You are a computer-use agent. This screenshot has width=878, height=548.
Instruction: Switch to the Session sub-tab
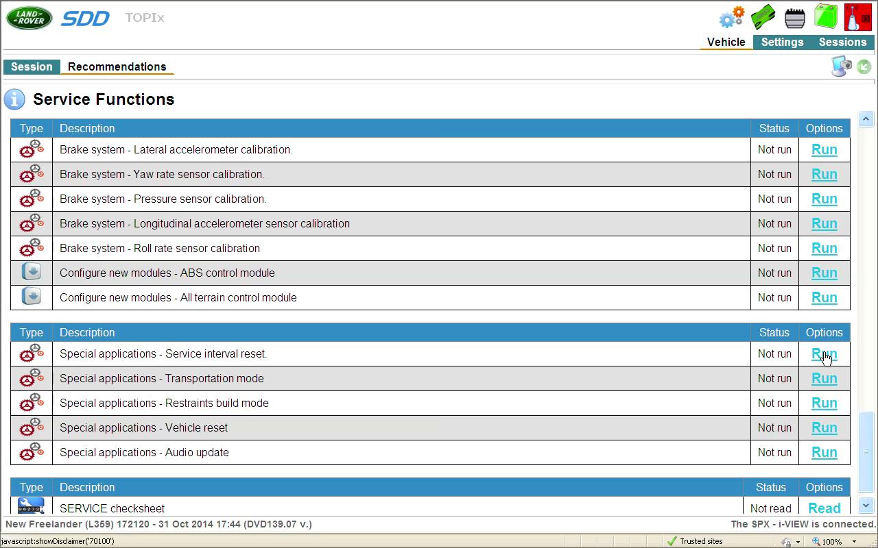pos(32,66)
